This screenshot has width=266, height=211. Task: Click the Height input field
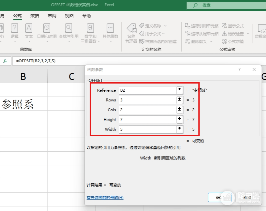click(x=148, y=119)
